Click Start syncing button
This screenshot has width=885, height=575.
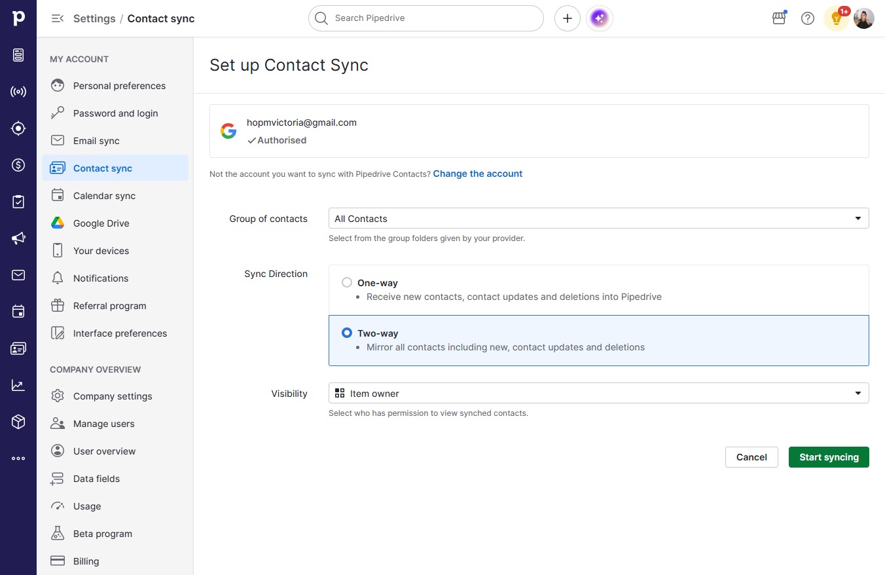click(x=829, y=457)
